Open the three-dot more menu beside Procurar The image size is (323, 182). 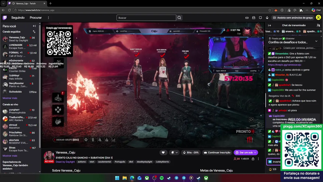click(48, 18)
